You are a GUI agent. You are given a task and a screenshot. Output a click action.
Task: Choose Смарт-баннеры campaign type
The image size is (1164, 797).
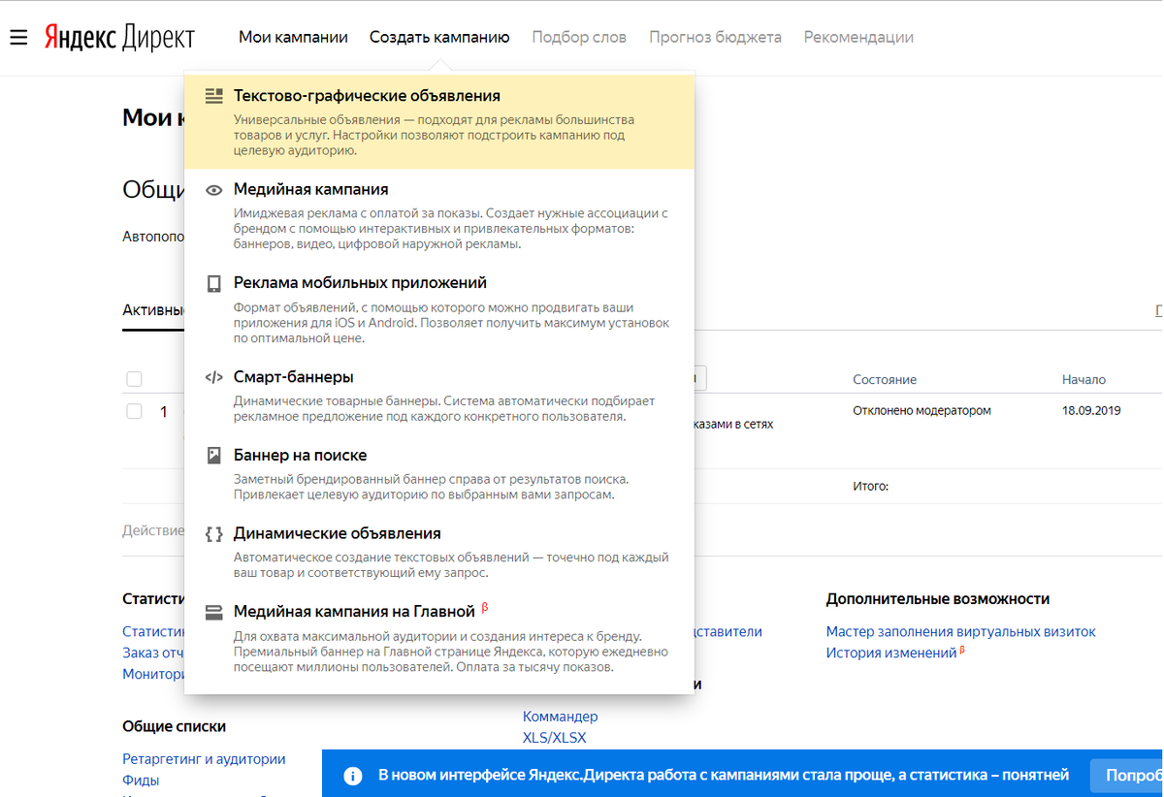tap(439, 396)
